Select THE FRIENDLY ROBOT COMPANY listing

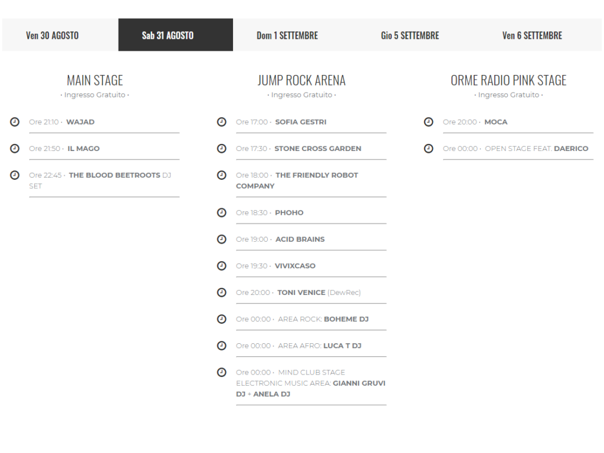point(316,175)
